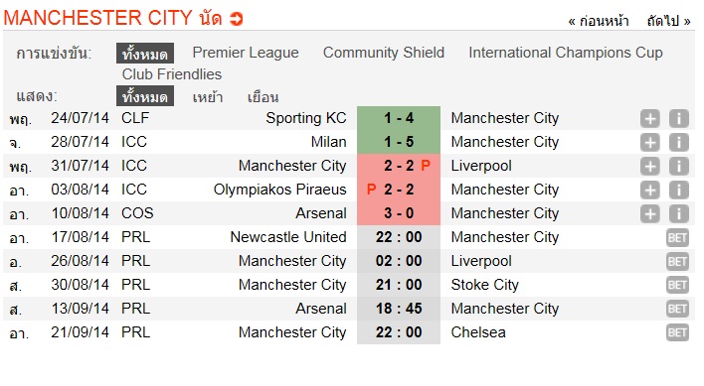Filter by International Champions Cup
The width and height of the screenshot is (704, 386).
[x=566, y=53]
